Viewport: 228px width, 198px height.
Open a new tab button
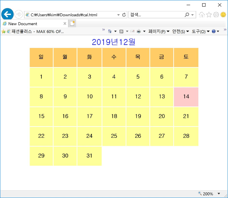pos(72,23)
